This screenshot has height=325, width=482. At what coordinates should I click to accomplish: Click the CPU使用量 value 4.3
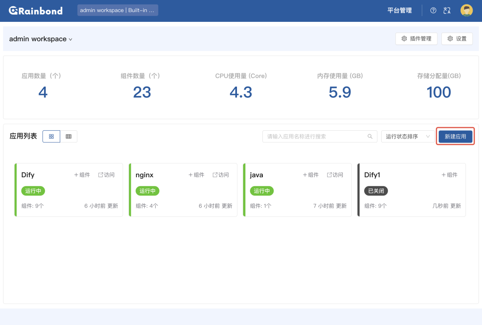pos(241,92)
